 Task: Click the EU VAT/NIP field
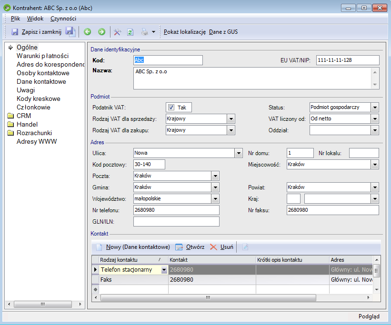click(348, 60)
